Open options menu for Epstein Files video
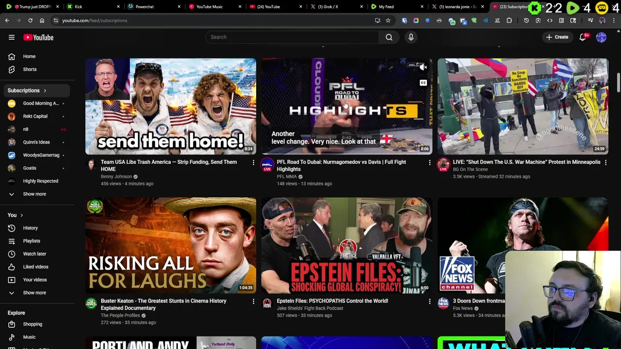Image resolution: width=621 pixels, height=349 pixels. tap(429, 301)
